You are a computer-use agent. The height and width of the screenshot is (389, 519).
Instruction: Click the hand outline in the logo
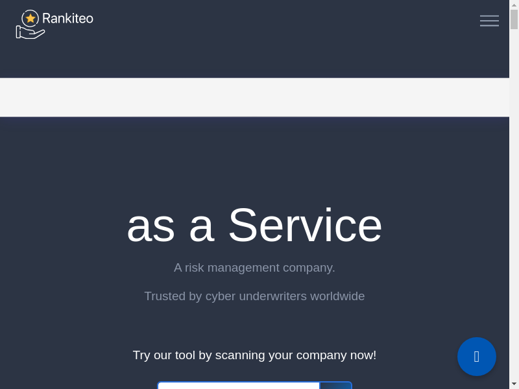pyautogui.click(x=29, y=32)
